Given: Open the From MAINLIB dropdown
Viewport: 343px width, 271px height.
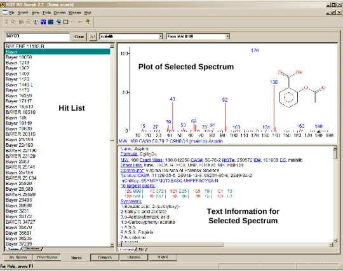Looking at the screenshot, I should [227, 36].
